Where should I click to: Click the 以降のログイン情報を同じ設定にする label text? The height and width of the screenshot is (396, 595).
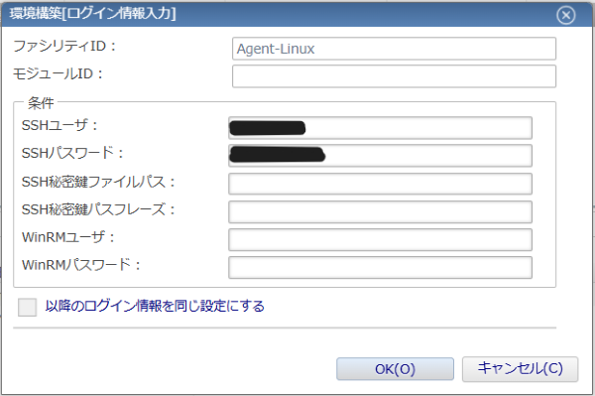tap(155, 306)
